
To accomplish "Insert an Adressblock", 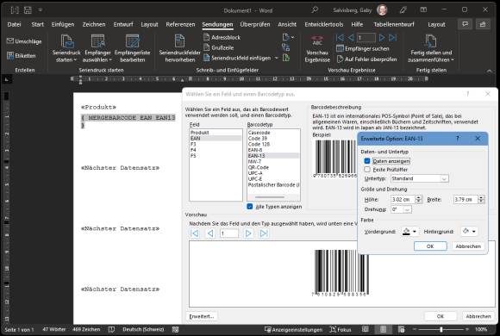I will (222, 37).
